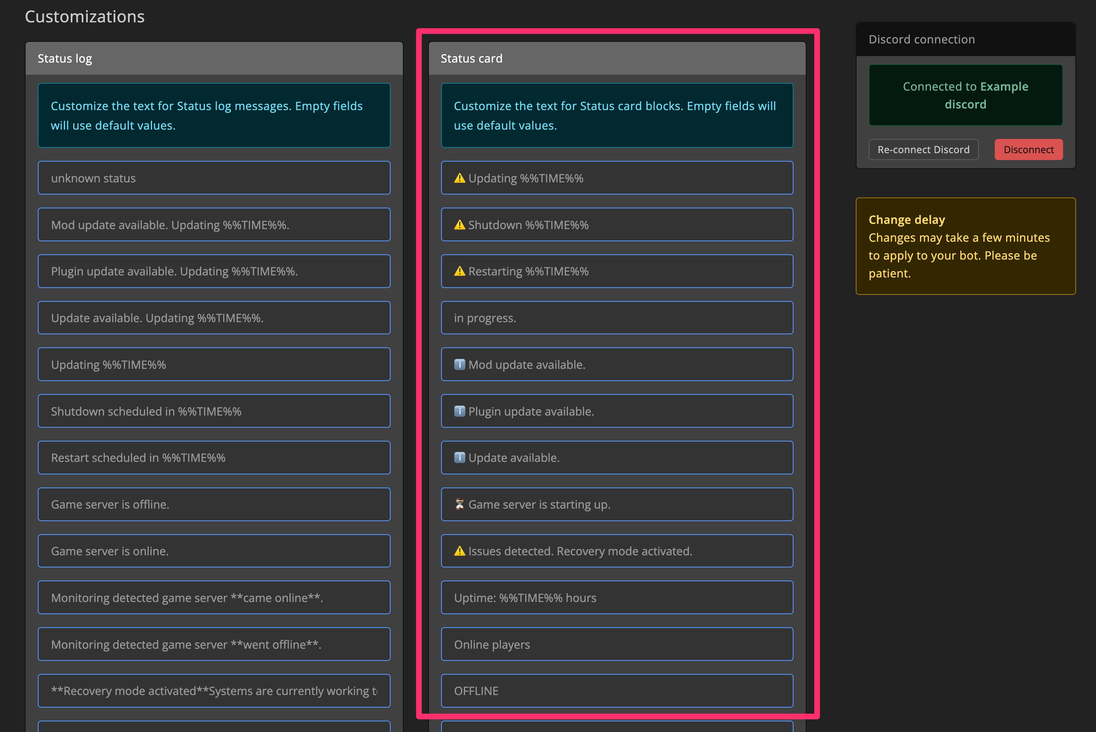Click the warning icon in Updating %%TIME%% card field
This screenshot has height=732, width=1096.
point(459,178)
